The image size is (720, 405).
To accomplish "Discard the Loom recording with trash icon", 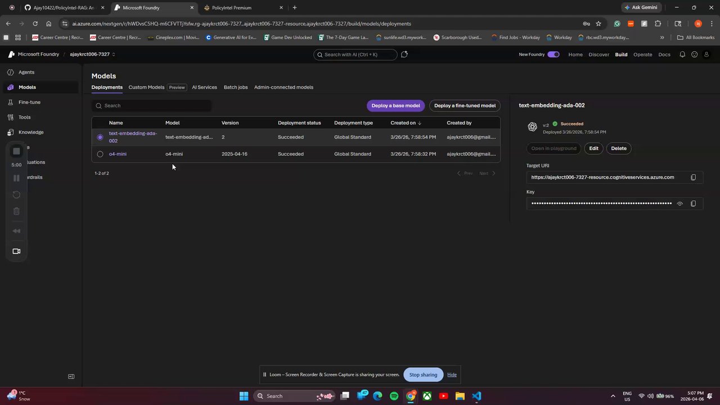I will [x=16, y=211].
